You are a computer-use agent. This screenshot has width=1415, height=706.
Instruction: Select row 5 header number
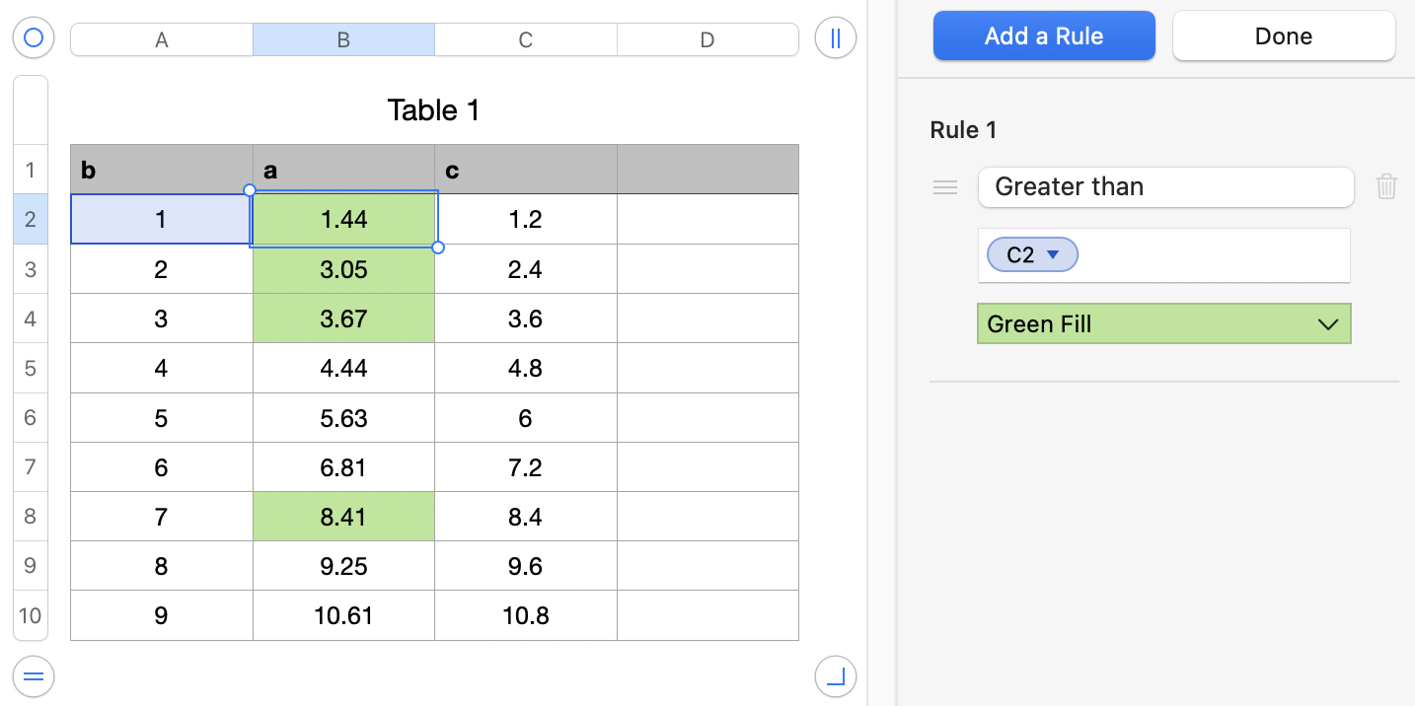tap(30, 368)
